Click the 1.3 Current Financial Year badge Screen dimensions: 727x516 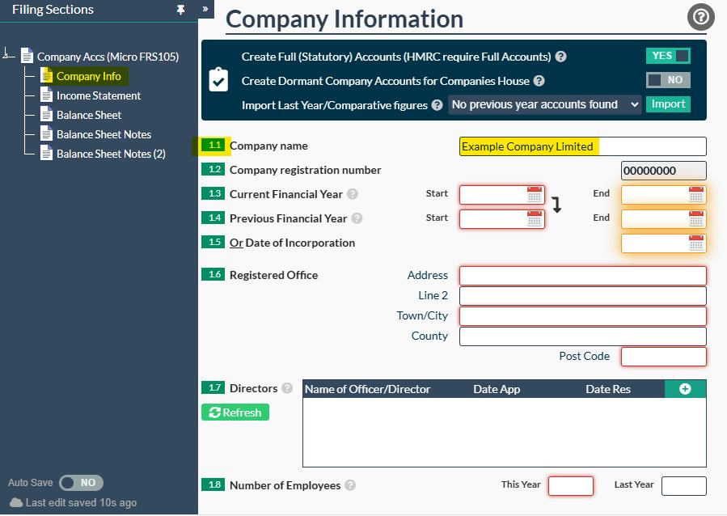pyautogui.click(x=213, y=193)
